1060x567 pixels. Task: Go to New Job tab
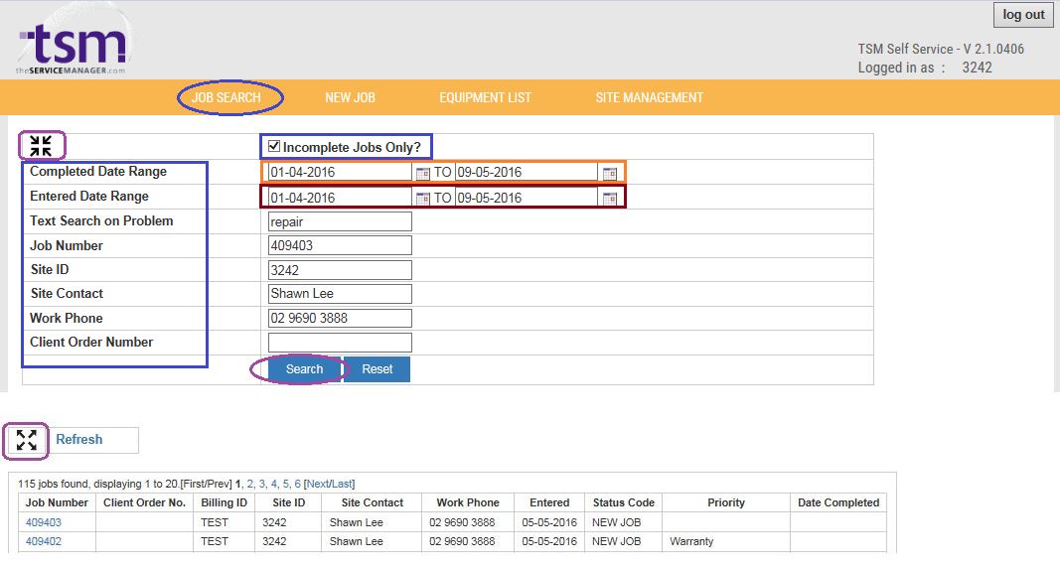[350, 97]
